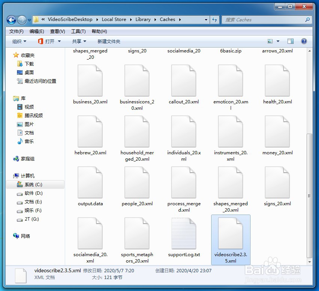Select process_merged.xml file icon
The width and height of the screenshot is (319, 291).
(x=184, y=182)
